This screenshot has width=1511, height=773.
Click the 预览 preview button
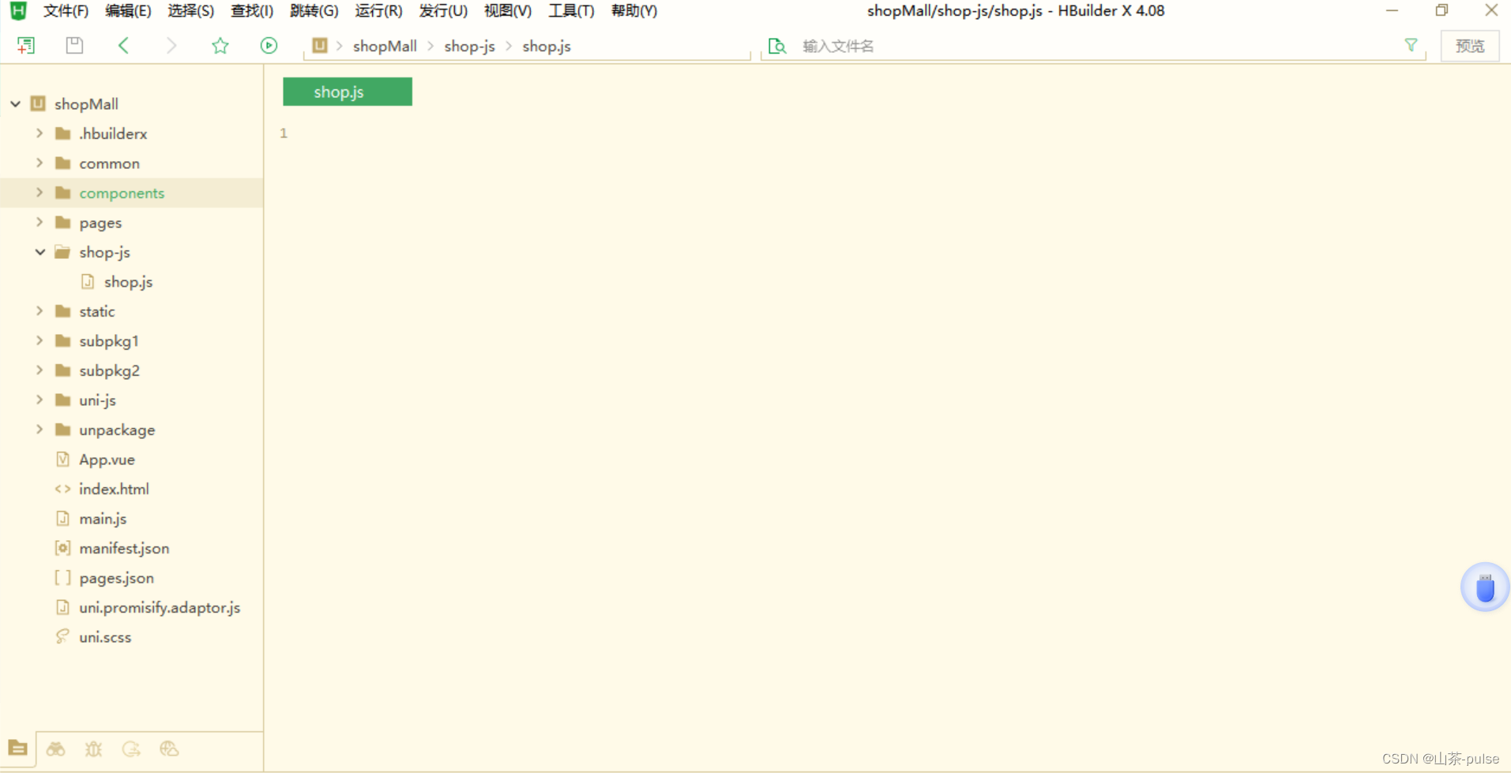coord(1470,46)
